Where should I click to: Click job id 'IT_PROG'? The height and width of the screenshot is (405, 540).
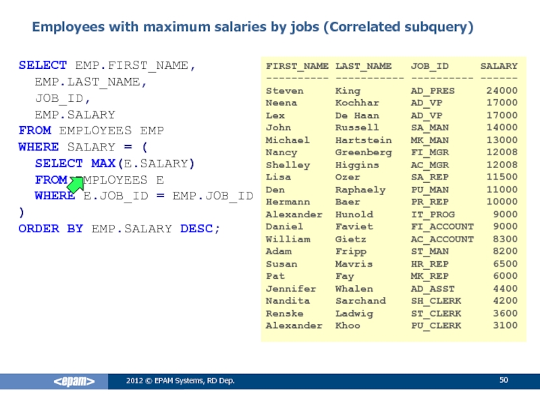click(433, 215)
